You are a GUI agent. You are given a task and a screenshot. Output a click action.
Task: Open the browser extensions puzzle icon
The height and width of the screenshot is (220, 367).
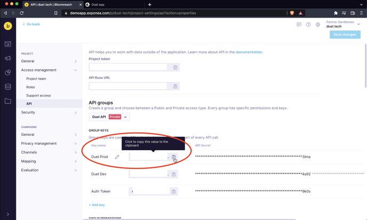[x=336, y=13]
